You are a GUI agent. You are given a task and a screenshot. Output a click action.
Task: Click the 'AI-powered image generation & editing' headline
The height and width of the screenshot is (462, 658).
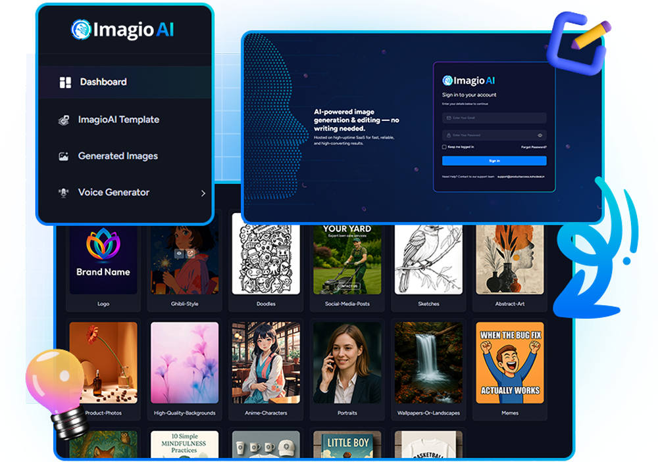tap(356, 120)
